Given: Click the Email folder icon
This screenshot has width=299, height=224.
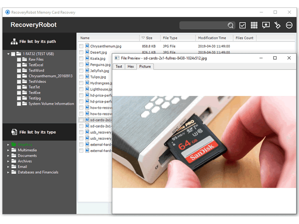Looking at the screenshot, I should [14, 167].
